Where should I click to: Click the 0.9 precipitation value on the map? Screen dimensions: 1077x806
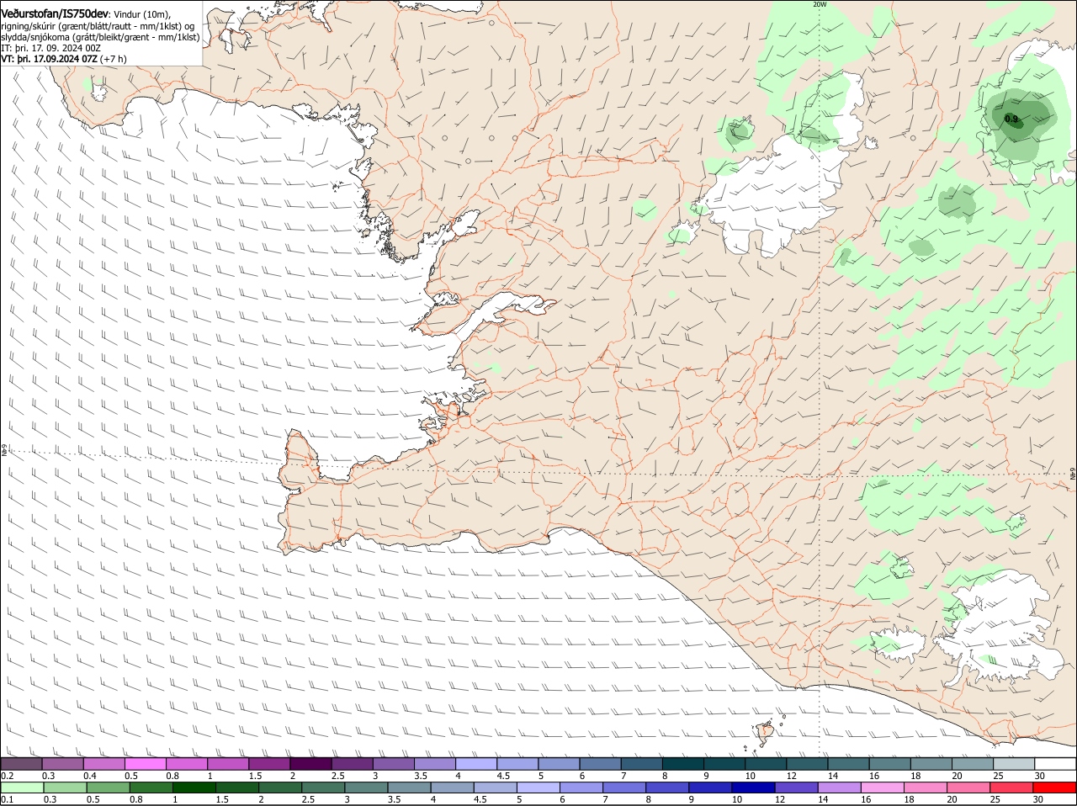(x=1011, y=119)
